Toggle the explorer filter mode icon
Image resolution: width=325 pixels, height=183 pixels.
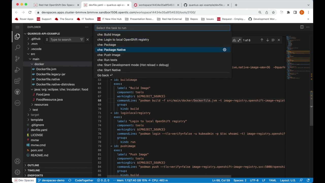82,40
